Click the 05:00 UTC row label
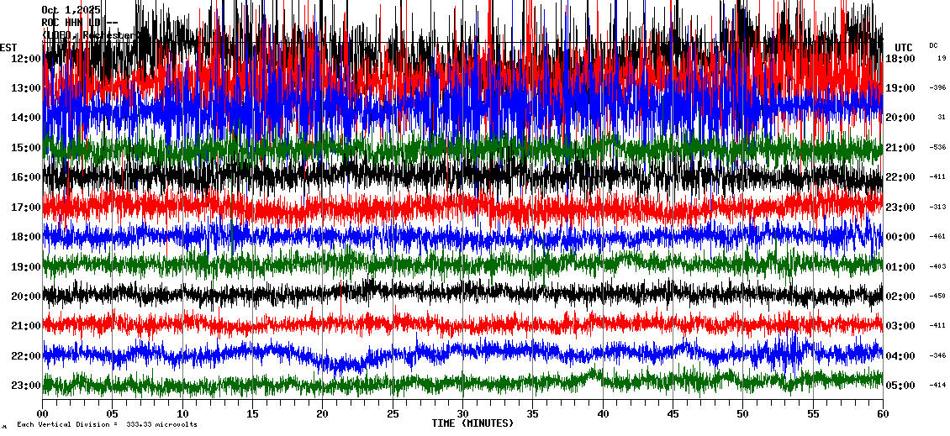The width and height of the screenshot is (950, 436). coord(900,386)
